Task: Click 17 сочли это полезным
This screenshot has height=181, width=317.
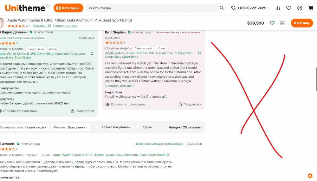Action: tap(19, 111)
